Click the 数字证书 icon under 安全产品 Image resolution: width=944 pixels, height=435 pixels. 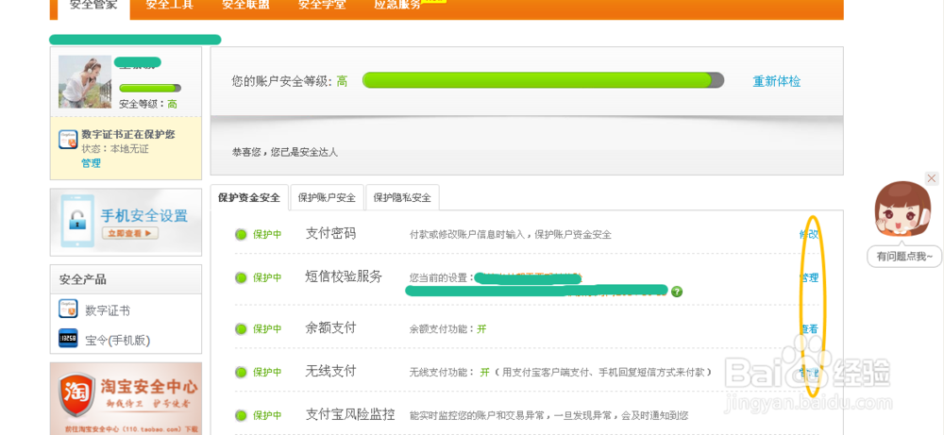click(x=68, y=309)
